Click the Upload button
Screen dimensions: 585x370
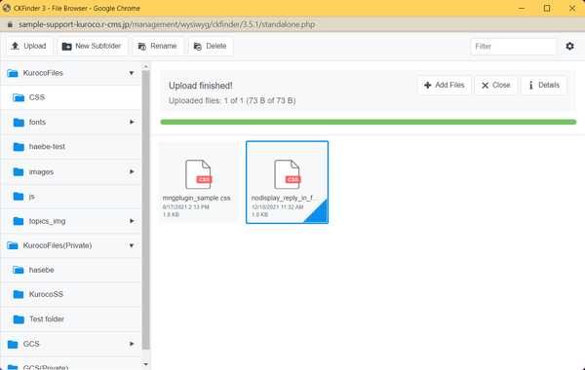[x=29, y=46]
